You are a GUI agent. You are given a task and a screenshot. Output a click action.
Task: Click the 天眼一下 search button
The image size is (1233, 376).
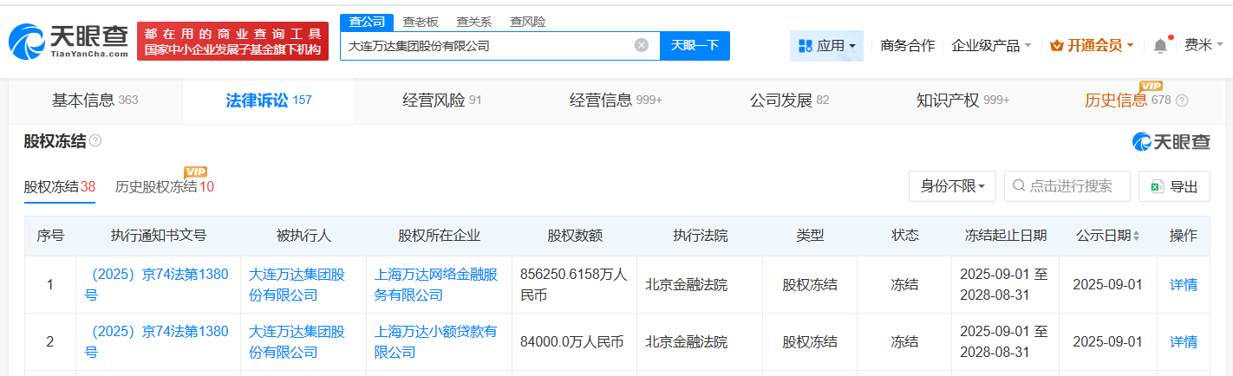(695, 46)
